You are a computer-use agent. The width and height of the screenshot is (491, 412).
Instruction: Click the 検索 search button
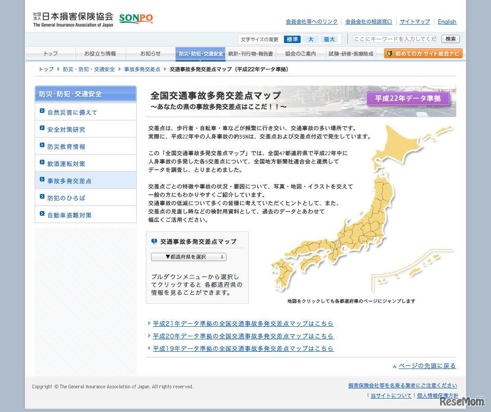coord(450,39)
